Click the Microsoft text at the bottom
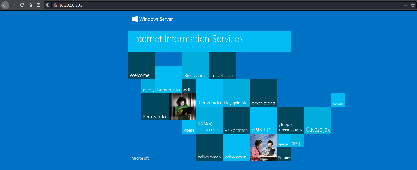Screen dimensions: 417x170 (x=140, y=158)
